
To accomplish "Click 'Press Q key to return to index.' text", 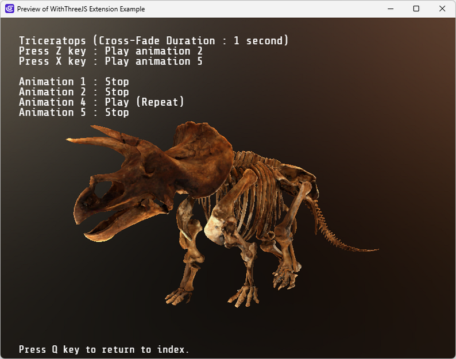I will point(104,349).
